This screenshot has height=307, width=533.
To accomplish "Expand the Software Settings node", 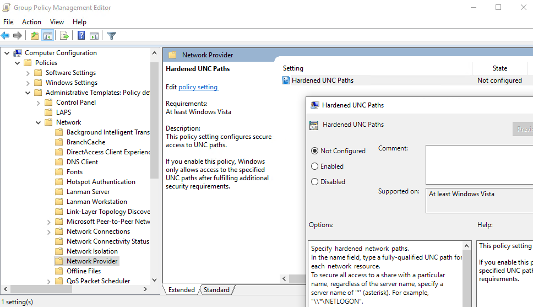I will [x=28, y=73].
